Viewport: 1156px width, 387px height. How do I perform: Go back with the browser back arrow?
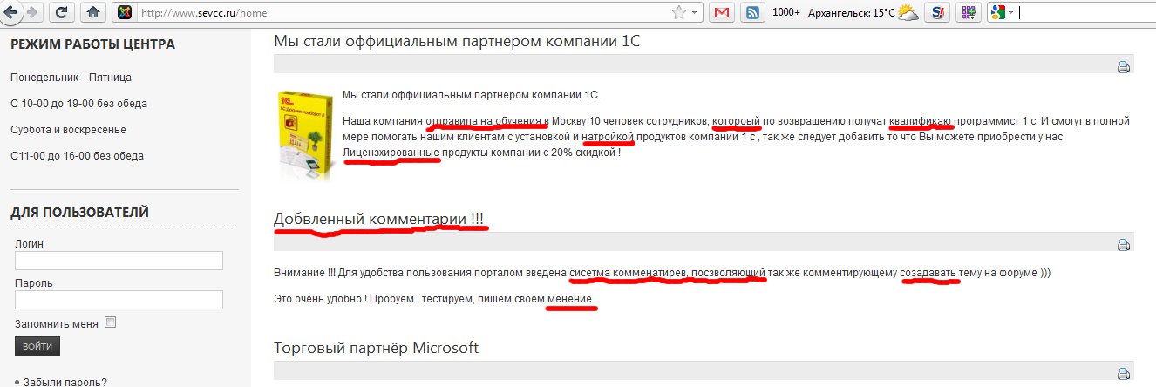[x=11, y=12]
